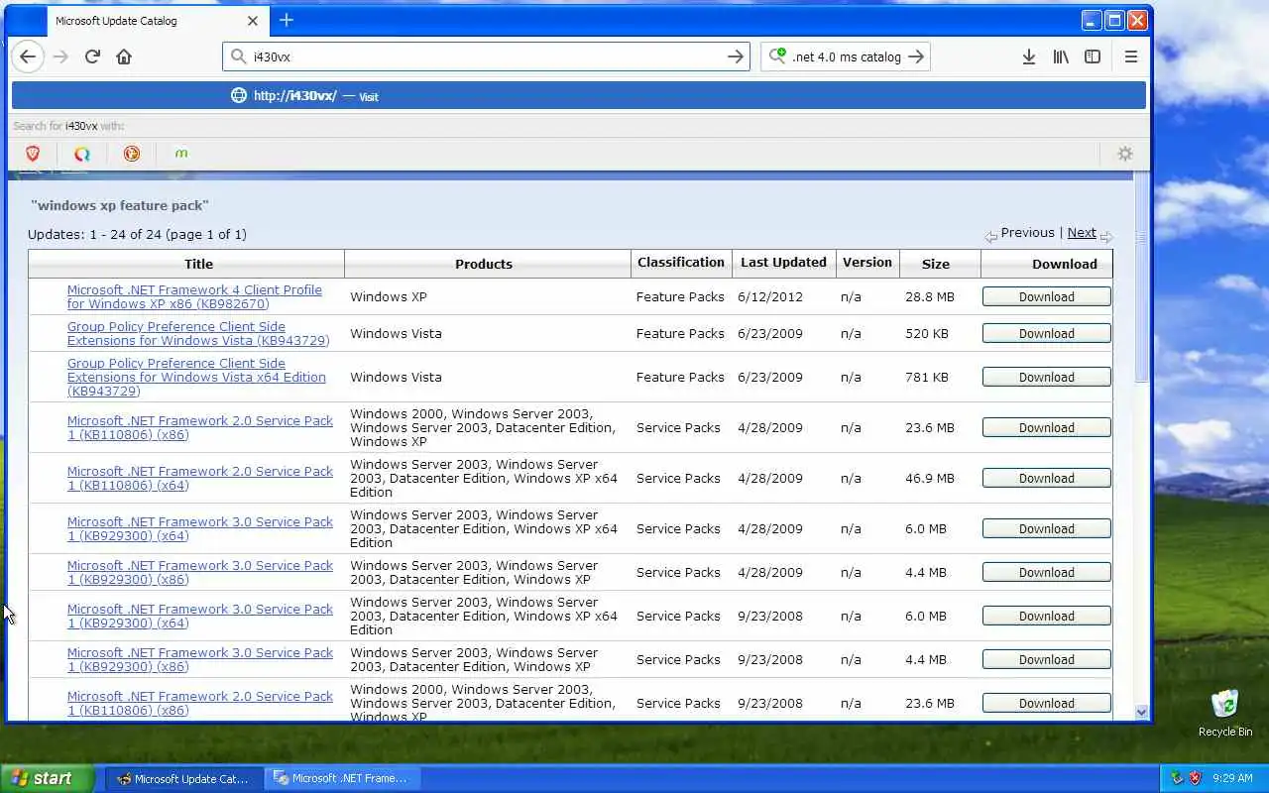This screenshot has width=1269, height=793.
Task: Click the page scrollbar down arrow
Action: click(x=1141, y=712)
